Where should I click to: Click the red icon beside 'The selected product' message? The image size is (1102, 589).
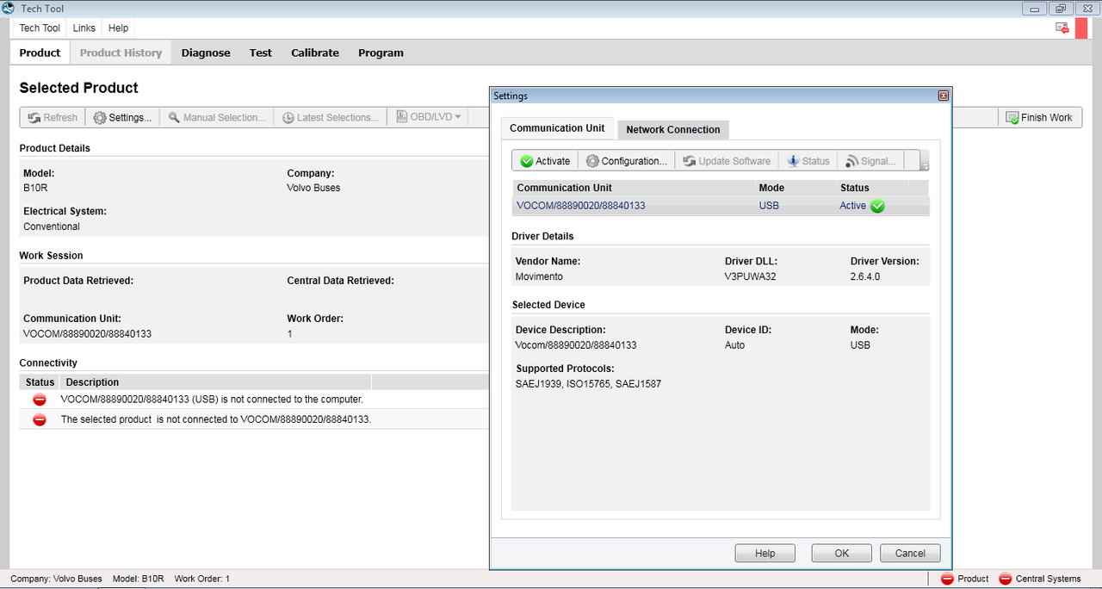(40, 419)
